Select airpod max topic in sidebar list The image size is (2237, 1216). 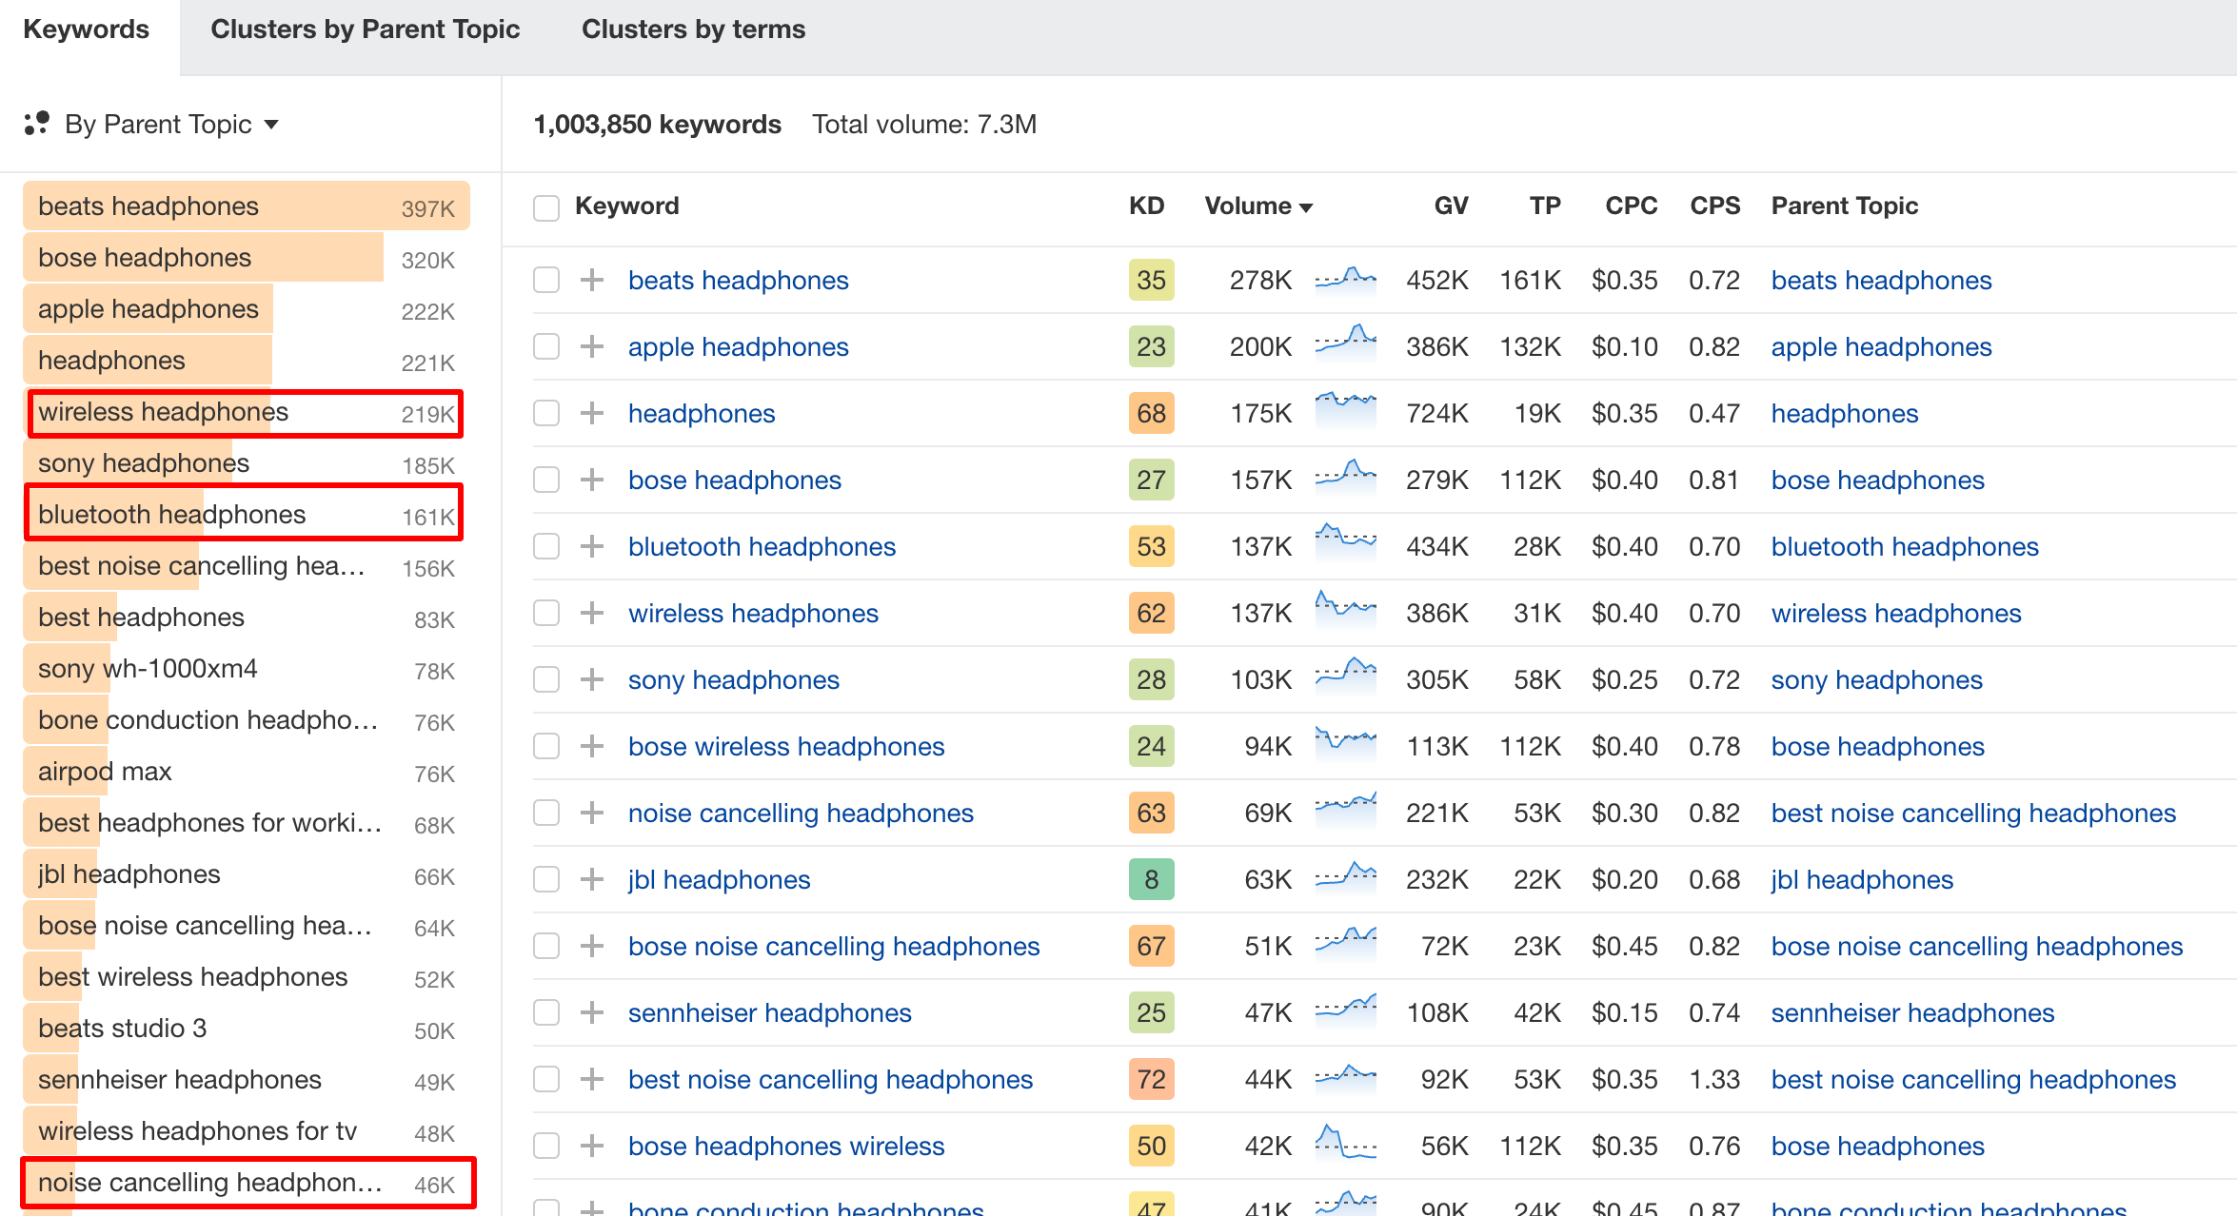click(x=247, y=772)
